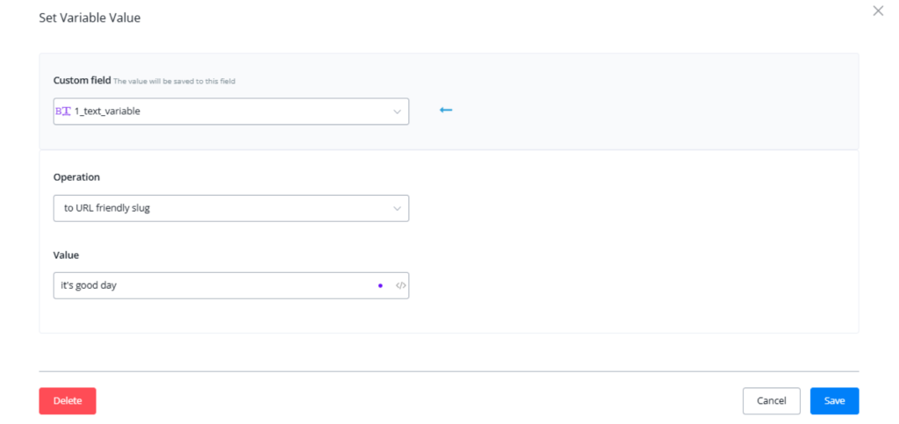Click the 'Operation' label
The width and height of the screenshot is (899, 424).
point(76,176)
